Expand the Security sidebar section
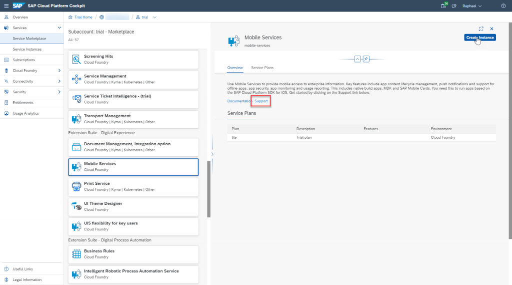Screen dimensions: 512x285 pyautogui.click(x=59, y=92)
